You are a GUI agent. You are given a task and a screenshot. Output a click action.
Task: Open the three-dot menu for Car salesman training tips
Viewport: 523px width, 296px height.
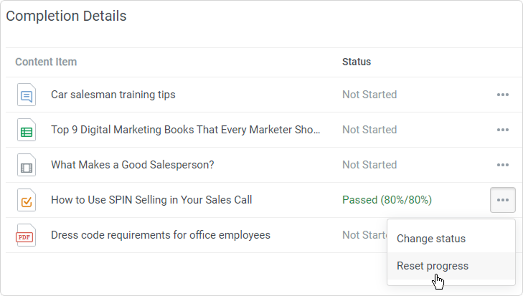[x=502, y=95]
